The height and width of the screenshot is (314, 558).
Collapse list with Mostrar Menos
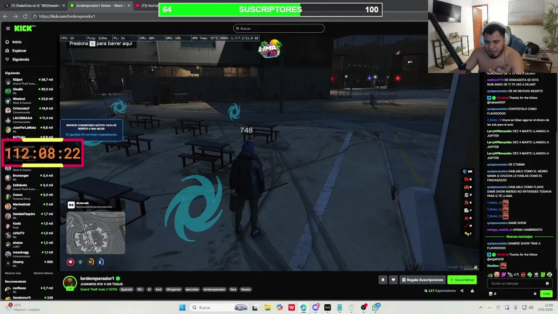pyautogui.click(x=43, y=273)
